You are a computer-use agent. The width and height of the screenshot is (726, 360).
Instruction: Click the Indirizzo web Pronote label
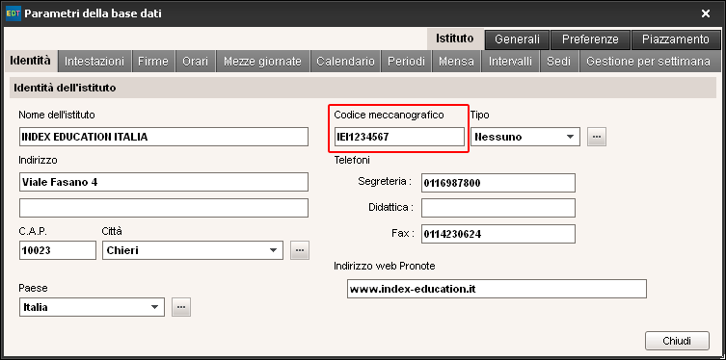[385, 267]
